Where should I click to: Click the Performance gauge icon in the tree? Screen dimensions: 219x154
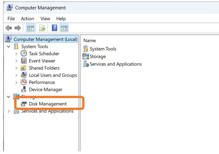pyautogui.click(x=24, y=82)
